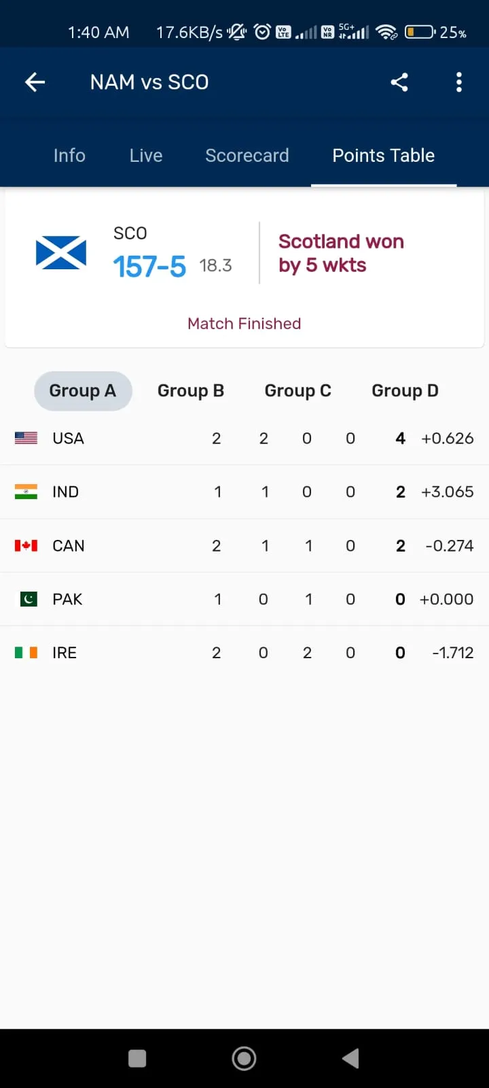Switch to the Live tab
Viewport: 489px width, 1088px height.
coord(146,156)
